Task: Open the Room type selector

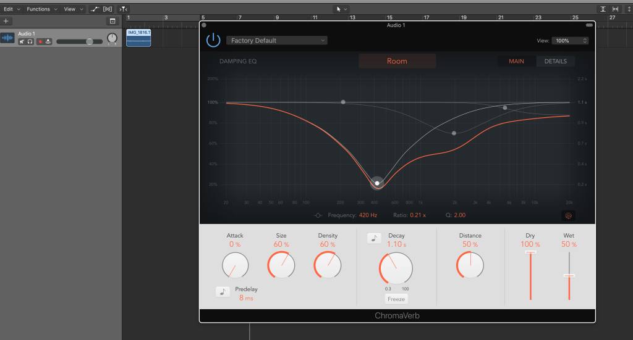Action: pos(397,61)
